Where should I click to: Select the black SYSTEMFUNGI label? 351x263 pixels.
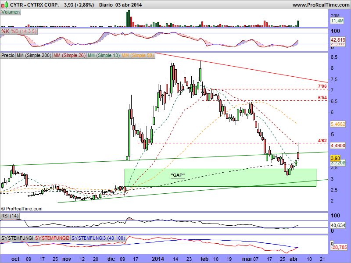tap(17, 238)
